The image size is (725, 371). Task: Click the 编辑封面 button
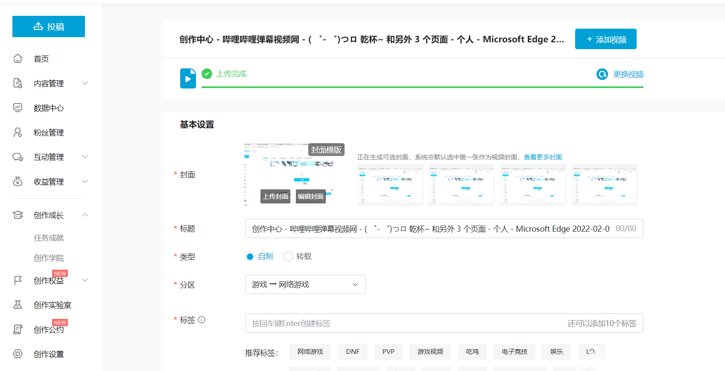(x=311, y=196)
